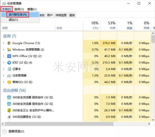This screenshot has width=155, height=137.
Task: Choose 退出(X) from the File menu
Action: coord(13,20)
